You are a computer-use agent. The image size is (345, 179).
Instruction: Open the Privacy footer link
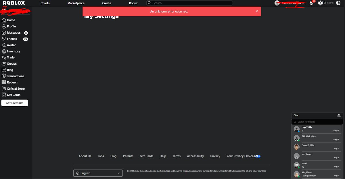click(215, 156)
